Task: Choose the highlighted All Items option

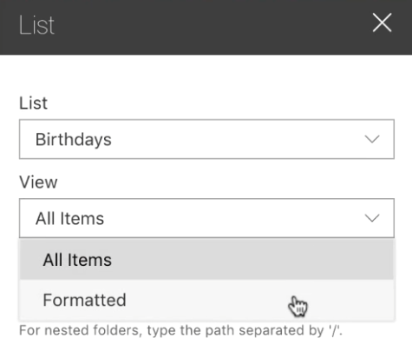Action: (x=206, y=259)
